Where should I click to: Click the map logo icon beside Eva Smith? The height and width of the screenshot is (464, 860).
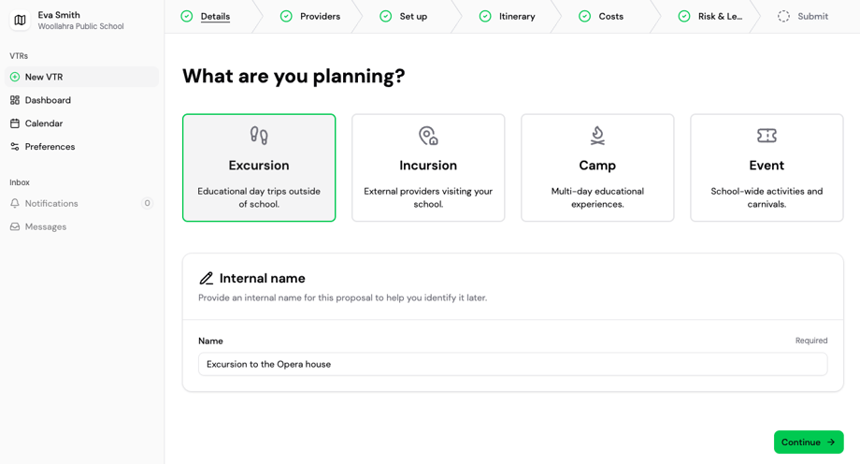tap(20, 21)
